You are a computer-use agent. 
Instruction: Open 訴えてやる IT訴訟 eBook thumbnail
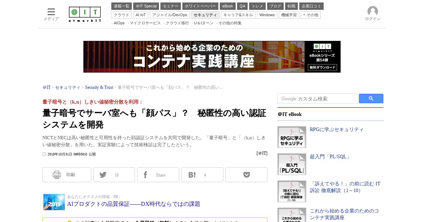(292, 191)
